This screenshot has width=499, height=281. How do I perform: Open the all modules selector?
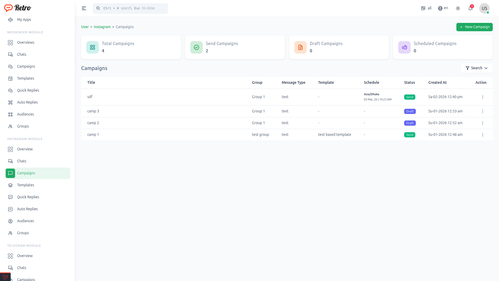point(426,8)
